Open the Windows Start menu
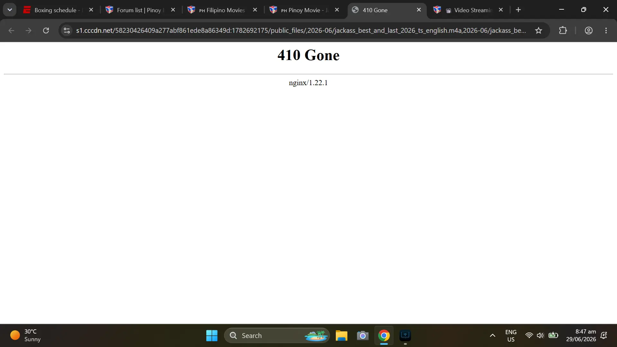 coord(212,336)
